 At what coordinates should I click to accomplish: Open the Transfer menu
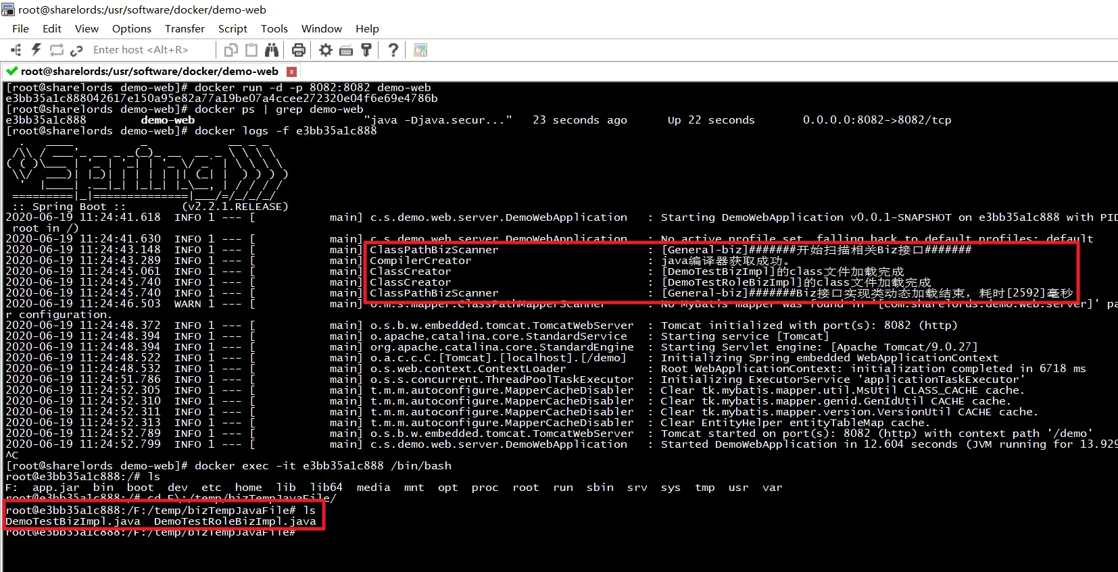(185, 28)
